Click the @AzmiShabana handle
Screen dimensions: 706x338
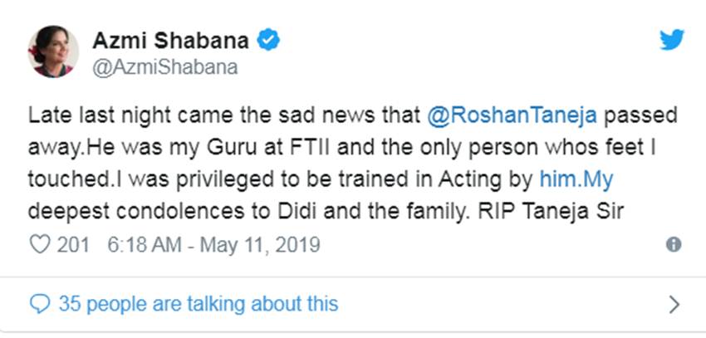pyautogui.click(x=165, y=67)
